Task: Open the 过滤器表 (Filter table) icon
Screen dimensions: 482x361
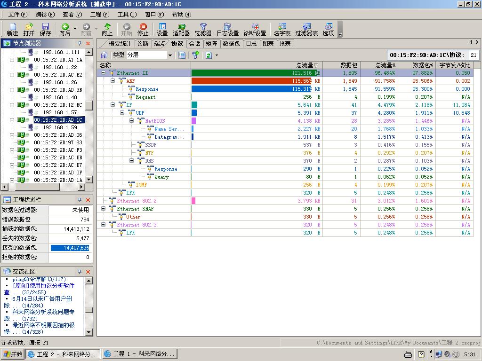Action: point(306,29)
